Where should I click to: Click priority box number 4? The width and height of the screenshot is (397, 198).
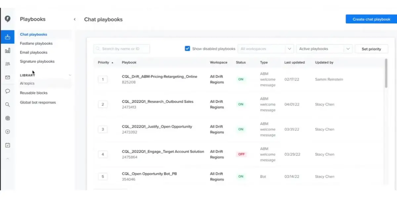tap(103, 154)
